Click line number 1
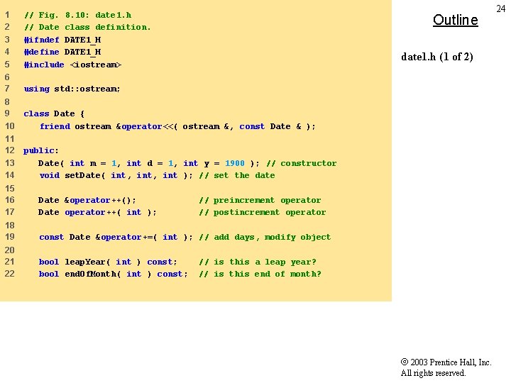The width and height of the screenshot is (511, 383). point(7,15)
